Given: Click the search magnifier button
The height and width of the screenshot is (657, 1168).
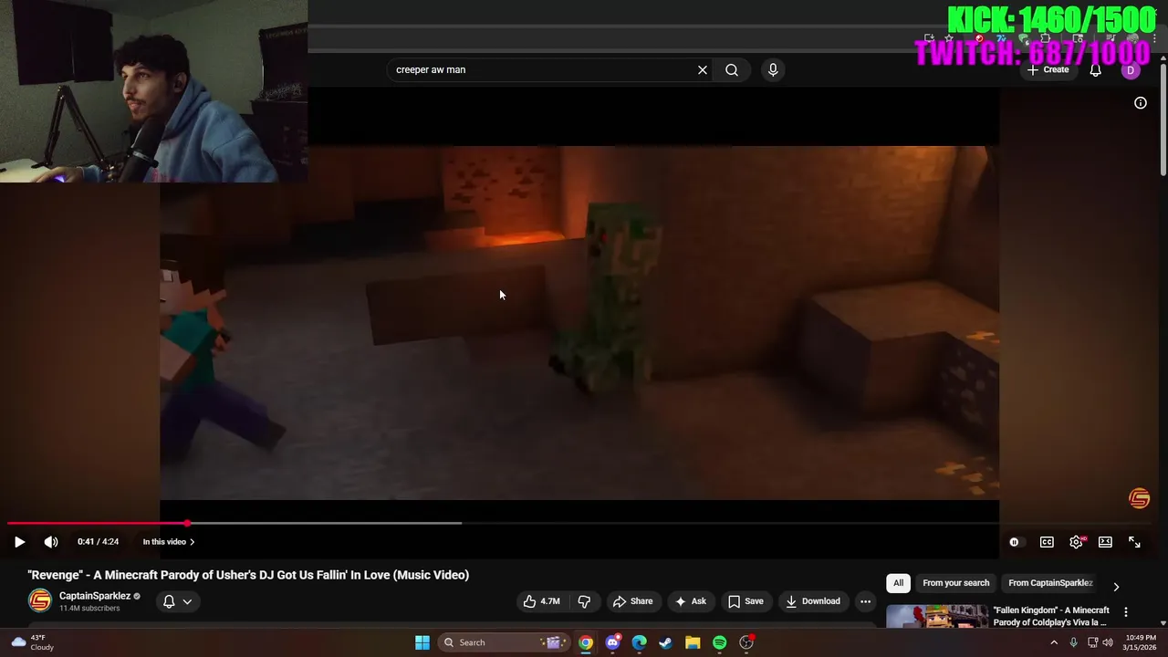Looking at the screenshot, I should pyautogui.click(x=732, y=69).
